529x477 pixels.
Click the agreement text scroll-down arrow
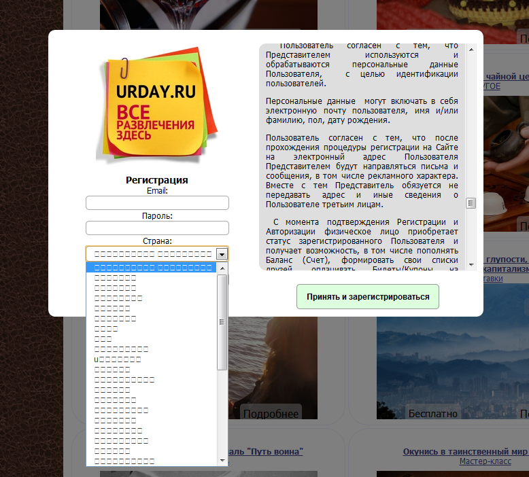point(471,265)
